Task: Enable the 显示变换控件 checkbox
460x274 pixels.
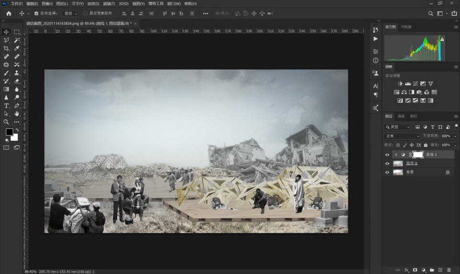Action: click(85, 13)
